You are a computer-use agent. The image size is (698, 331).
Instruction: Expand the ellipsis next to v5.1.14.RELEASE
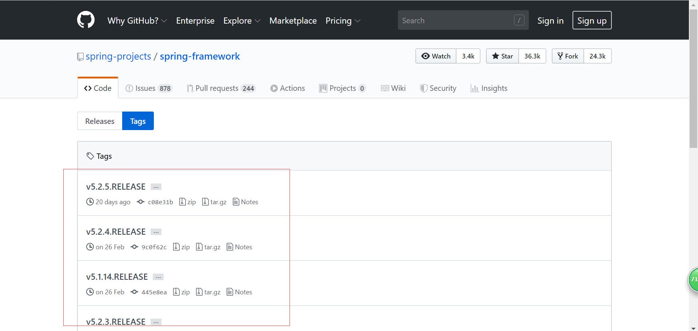click(158, 277)
